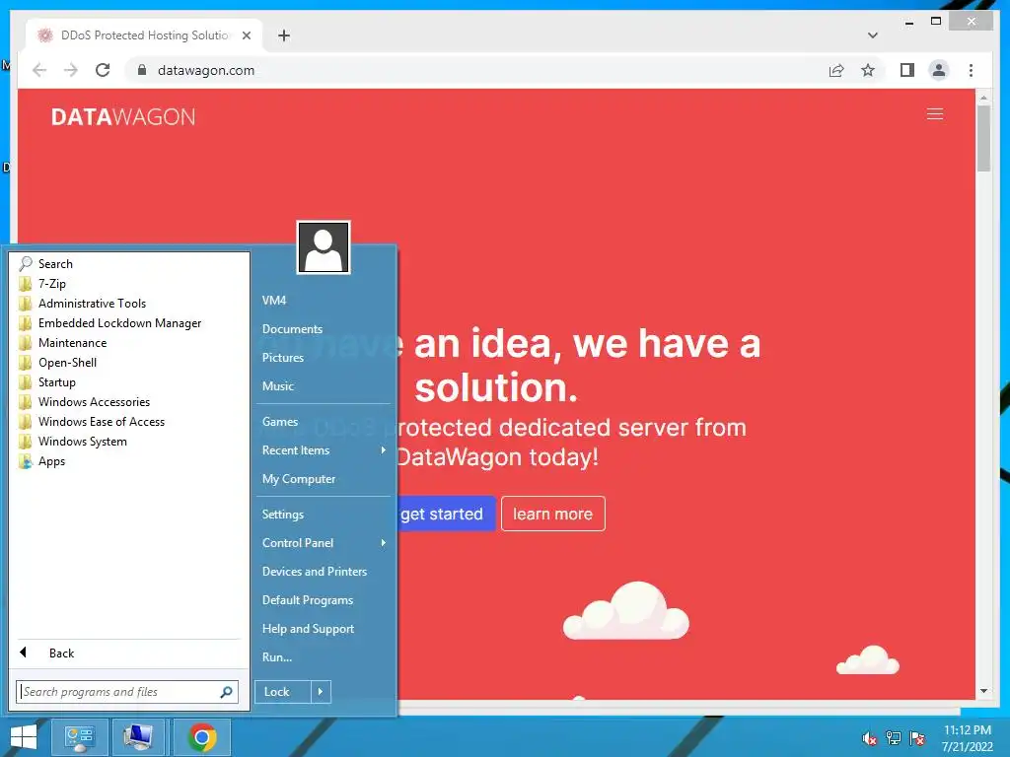Toggle the Chrome side panel icon

(907, 70)
